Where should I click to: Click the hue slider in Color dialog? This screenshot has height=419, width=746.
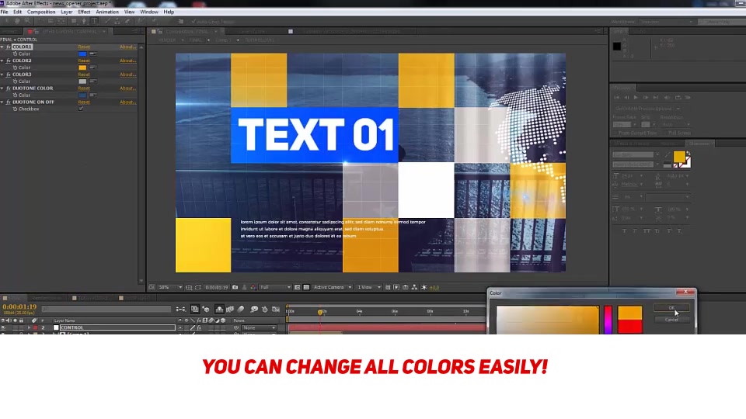click(x=608, y=320)
